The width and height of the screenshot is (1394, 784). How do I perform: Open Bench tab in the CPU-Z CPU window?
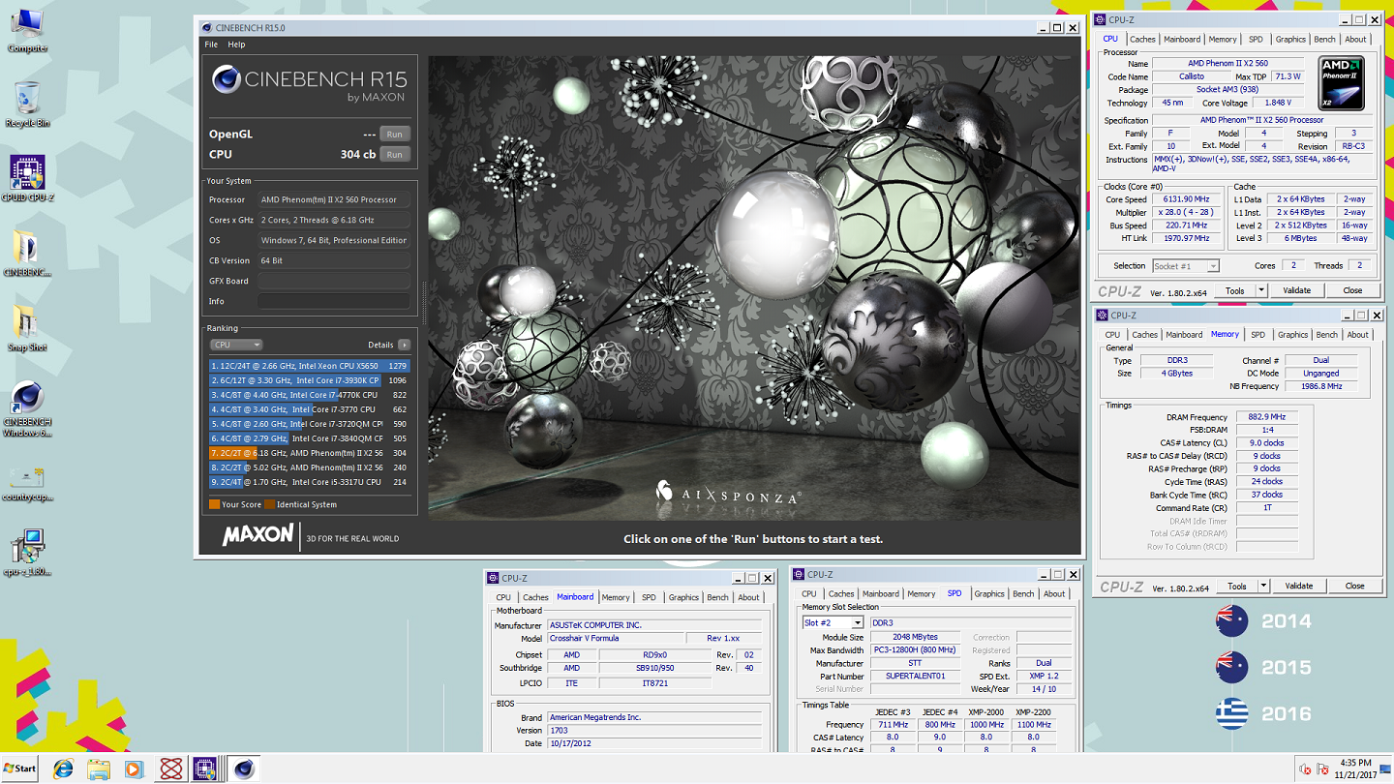click(1324, 40)
